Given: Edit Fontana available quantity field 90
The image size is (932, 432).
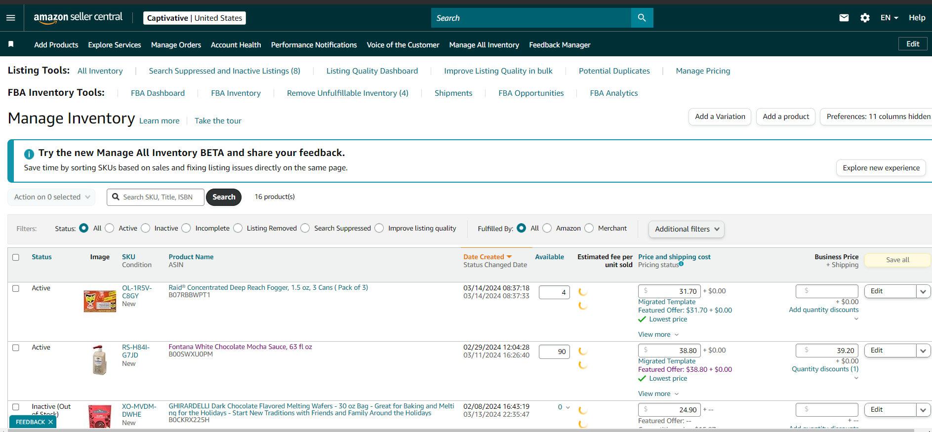Looking at the screenshot, I should coord(555,352).
